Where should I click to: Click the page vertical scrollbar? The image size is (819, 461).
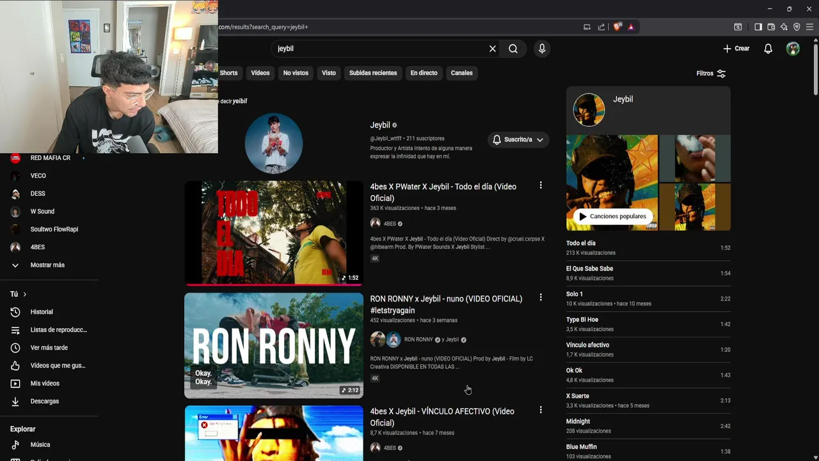pos(815,70)
